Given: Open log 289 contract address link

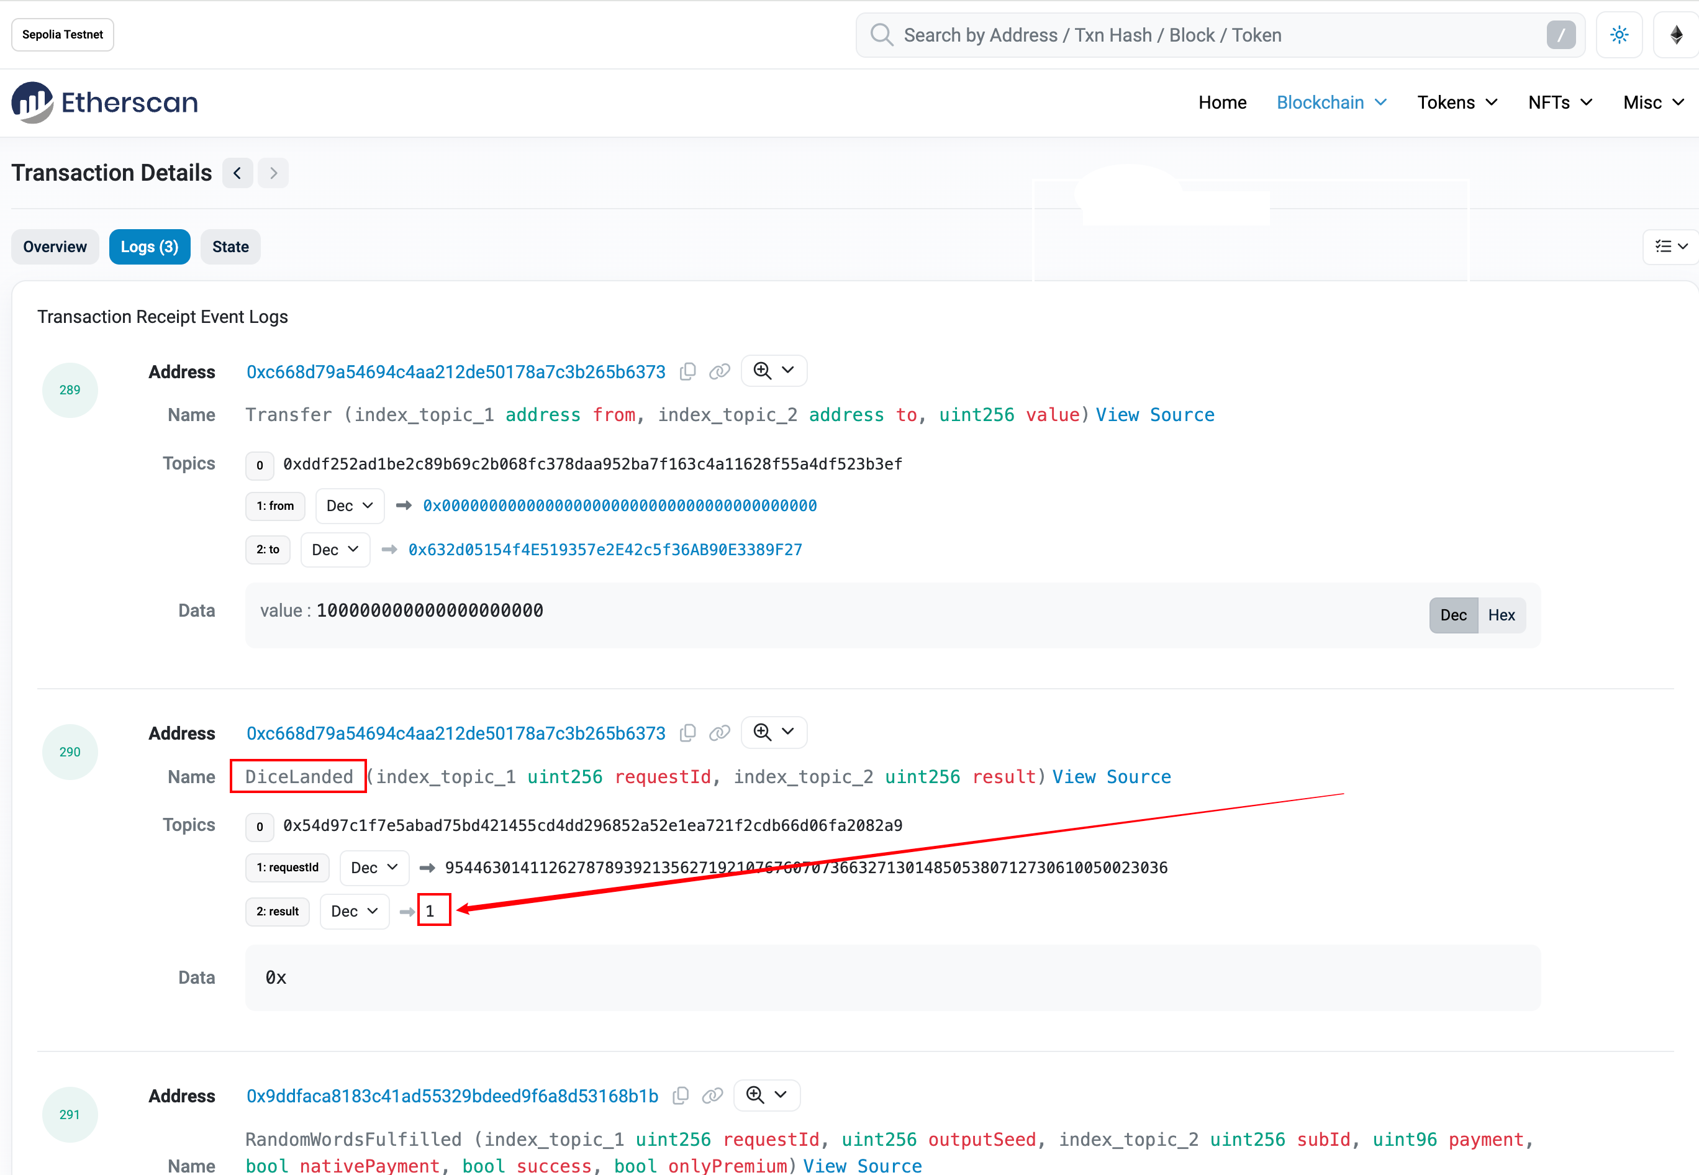Looking at the screenshot, I should tap(456, 372).
